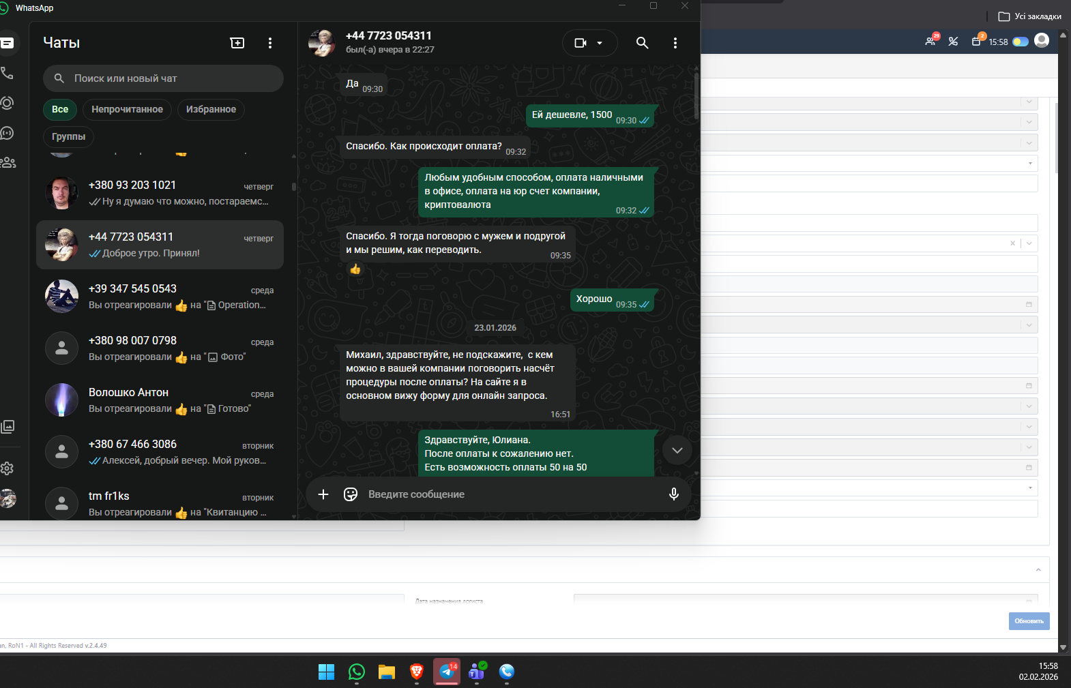Image resolution: width=1071 pixels, height=688 pixels.
Task: Open Telegram from the taskbar
Action: coord(447,672)
